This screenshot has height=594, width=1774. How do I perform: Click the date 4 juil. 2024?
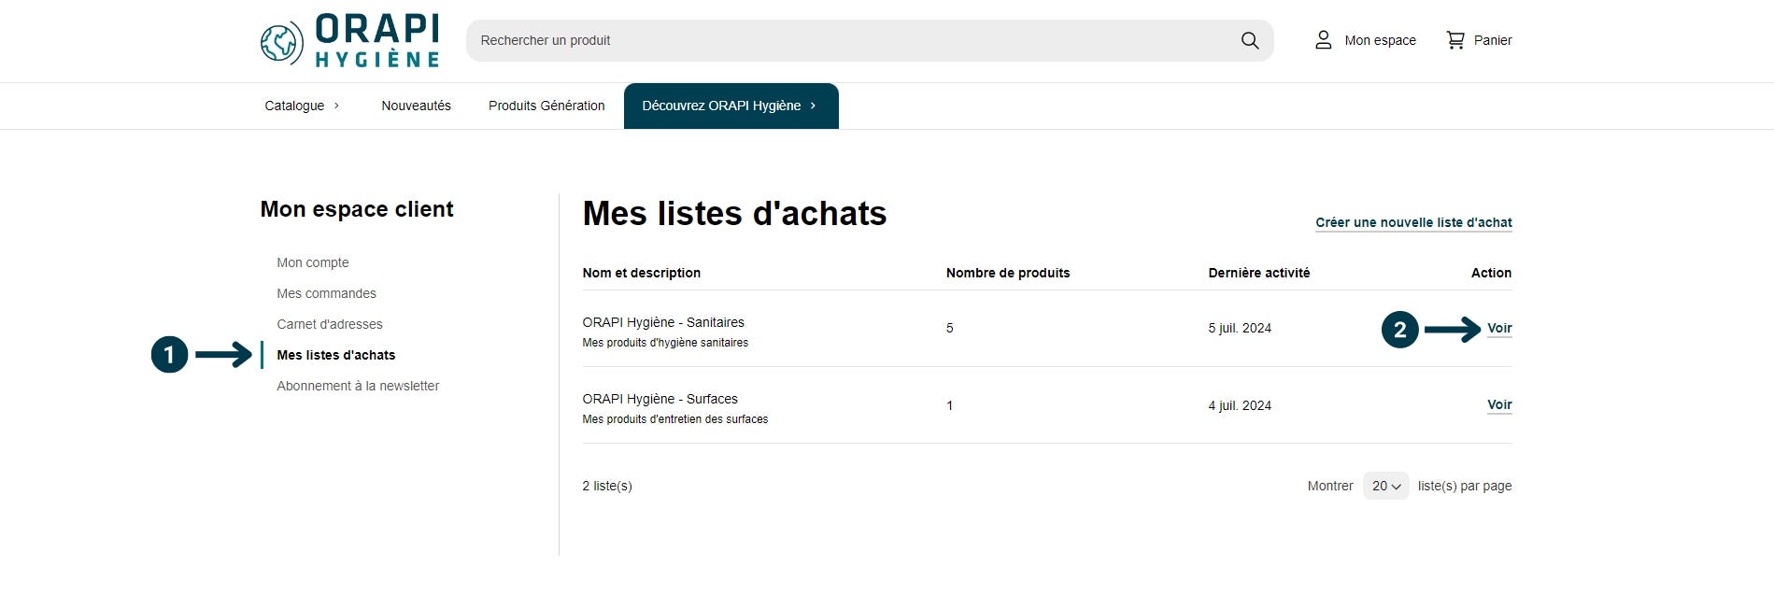tap(1240, 405)
